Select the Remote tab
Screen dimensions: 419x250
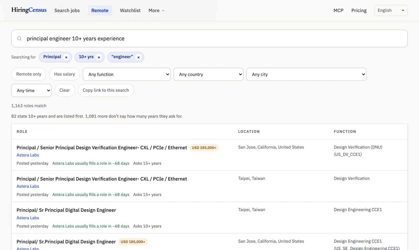tap(100, 10)
